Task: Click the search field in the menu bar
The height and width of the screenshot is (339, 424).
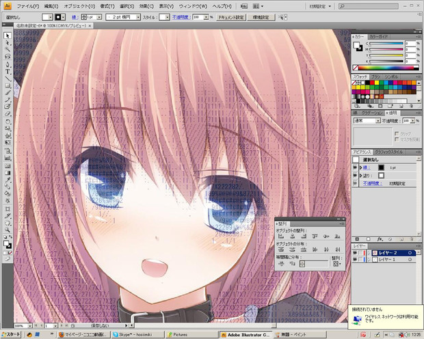Action: pyautogui.click(x=369, y=6)
